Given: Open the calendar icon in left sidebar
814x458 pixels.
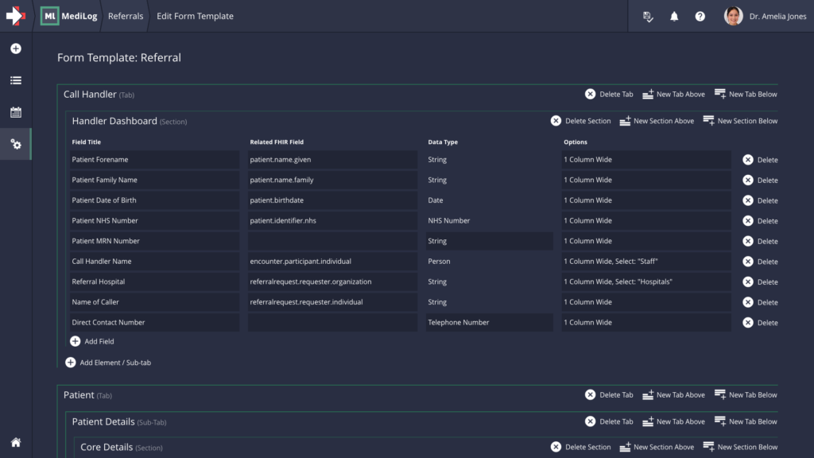Looking at the screenshot, I should click(x=16, y=112).
